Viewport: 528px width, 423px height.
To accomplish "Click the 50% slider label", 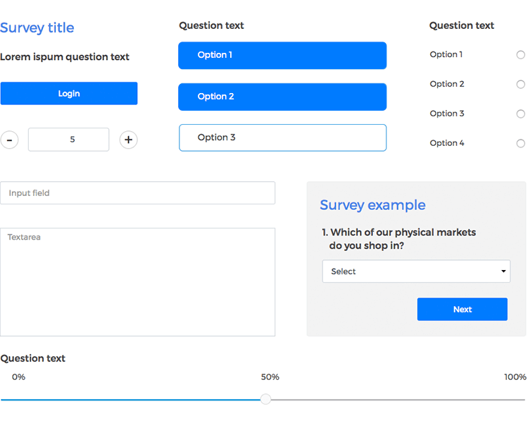I will (x=270, y=376).
